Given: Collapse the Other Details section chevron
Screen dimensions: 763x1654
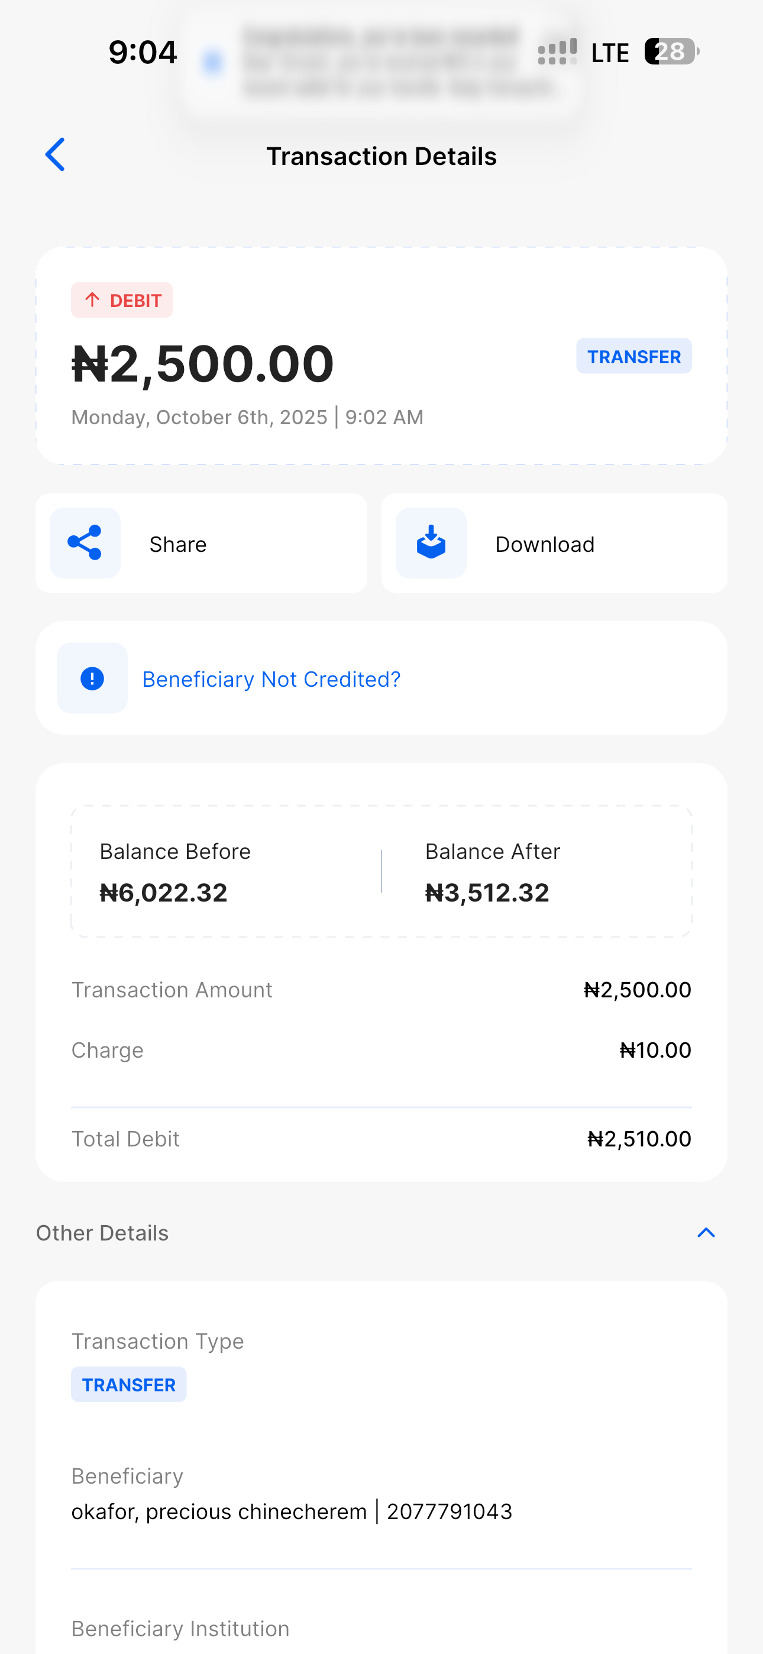Looking at the screenshot, I should pos(706,1233).
